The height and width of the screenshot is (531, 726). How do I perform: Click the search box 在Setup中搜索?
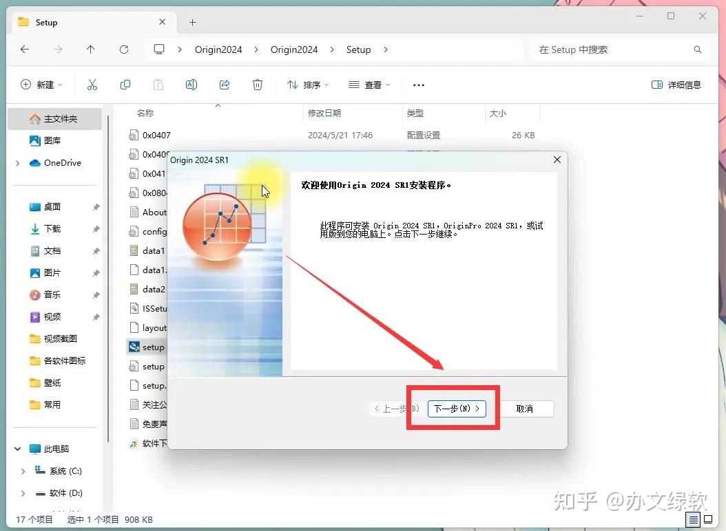pos(615,50)
